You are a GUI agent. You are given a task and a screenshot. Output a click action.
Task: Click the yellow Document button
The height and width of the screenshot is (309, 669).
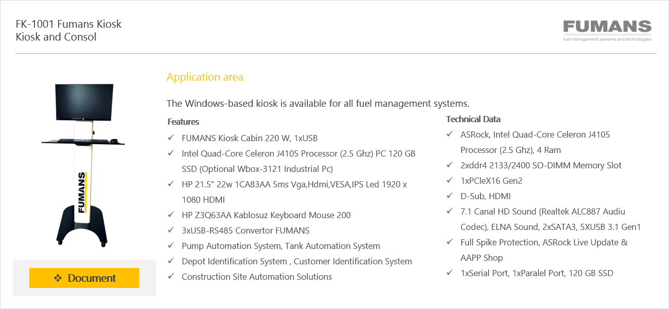84,278
